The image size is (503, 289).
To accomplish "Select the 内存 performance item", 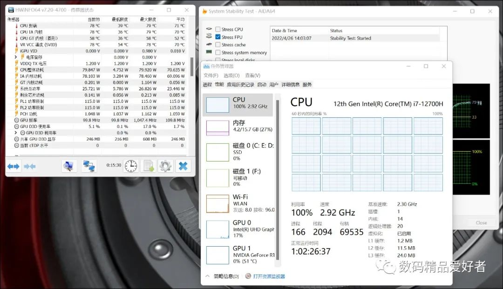I will point(238,127).
